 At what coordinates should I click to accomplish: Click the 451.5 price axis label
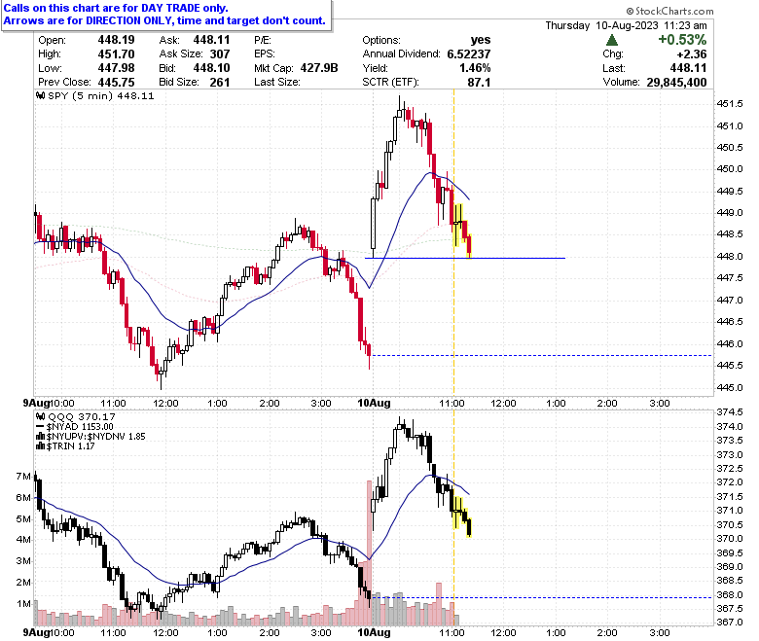[730, 104]
